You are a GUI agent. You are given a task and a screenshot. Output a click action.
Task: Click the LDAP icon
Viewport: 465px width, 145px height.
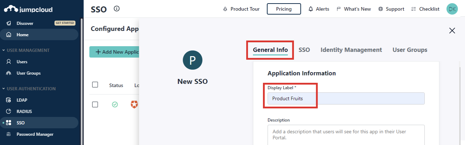point(9,100)
